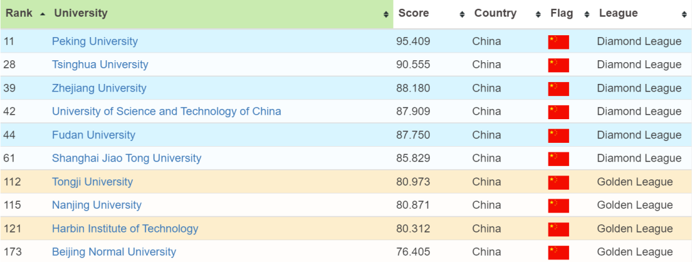Sort by University column sort arrows
The width and height of the screenshot is (692, 262).
(386, 14)
